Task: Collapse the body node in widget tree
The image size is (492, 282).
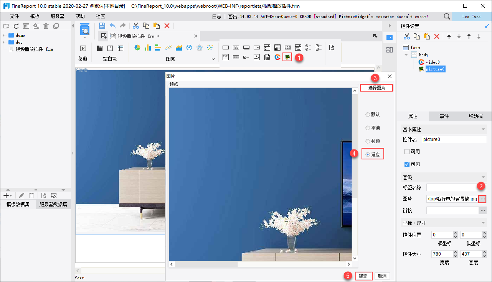Action: pos(406,55)
